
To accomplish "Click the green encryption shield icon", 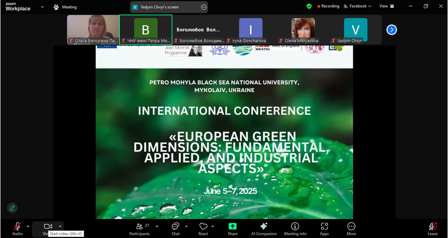I will [x=309, y=7].
